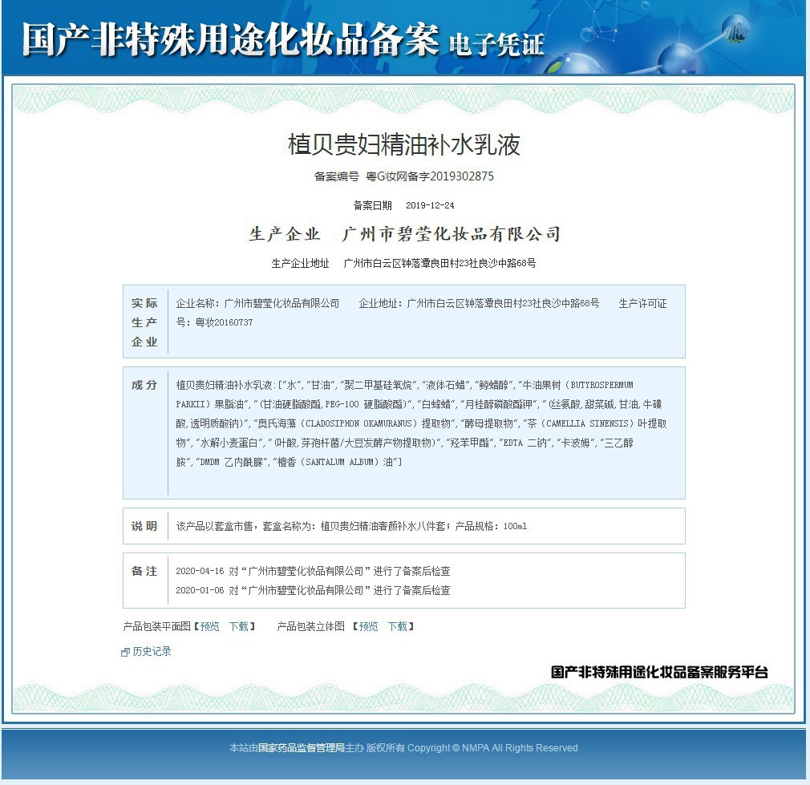Click the banner title 国产非特殊用途化妆品备案
Screen dimensions: 810x785
(x=231, y=39)
